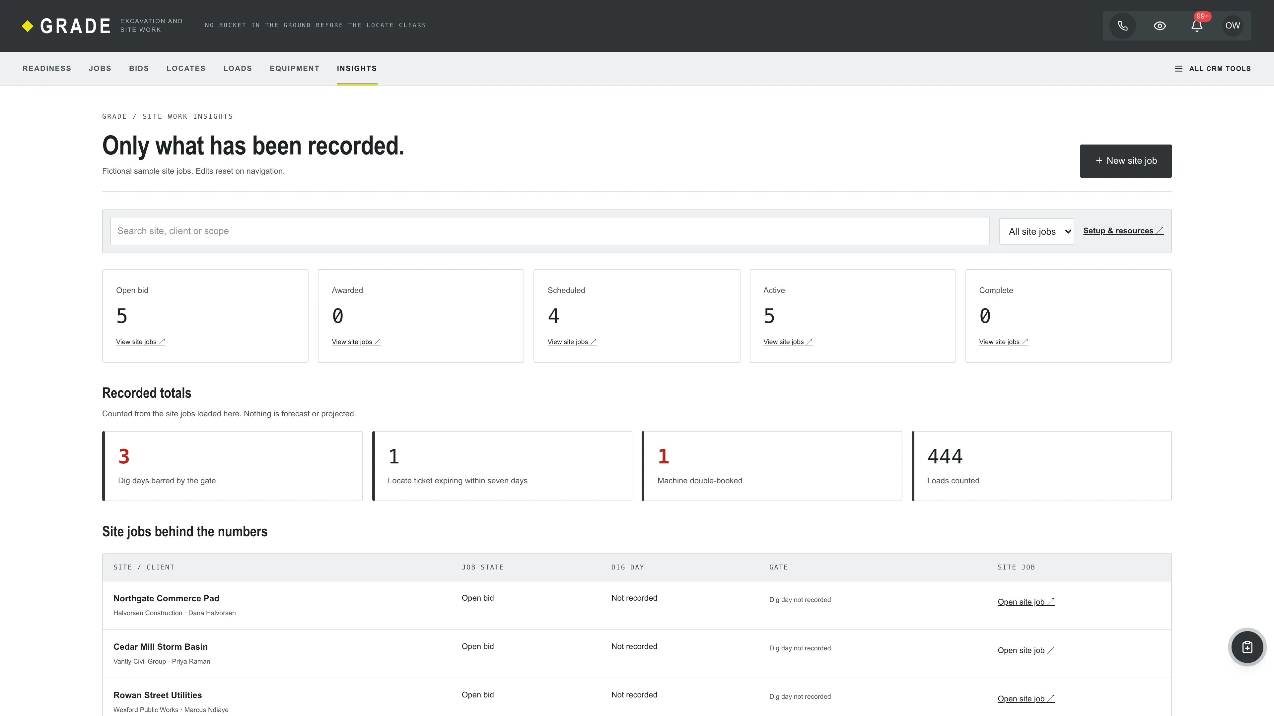The width and height of the screenshot is (1274, 716).
Task: View site jobs under Scheduled card
Action: coord(572,342)
